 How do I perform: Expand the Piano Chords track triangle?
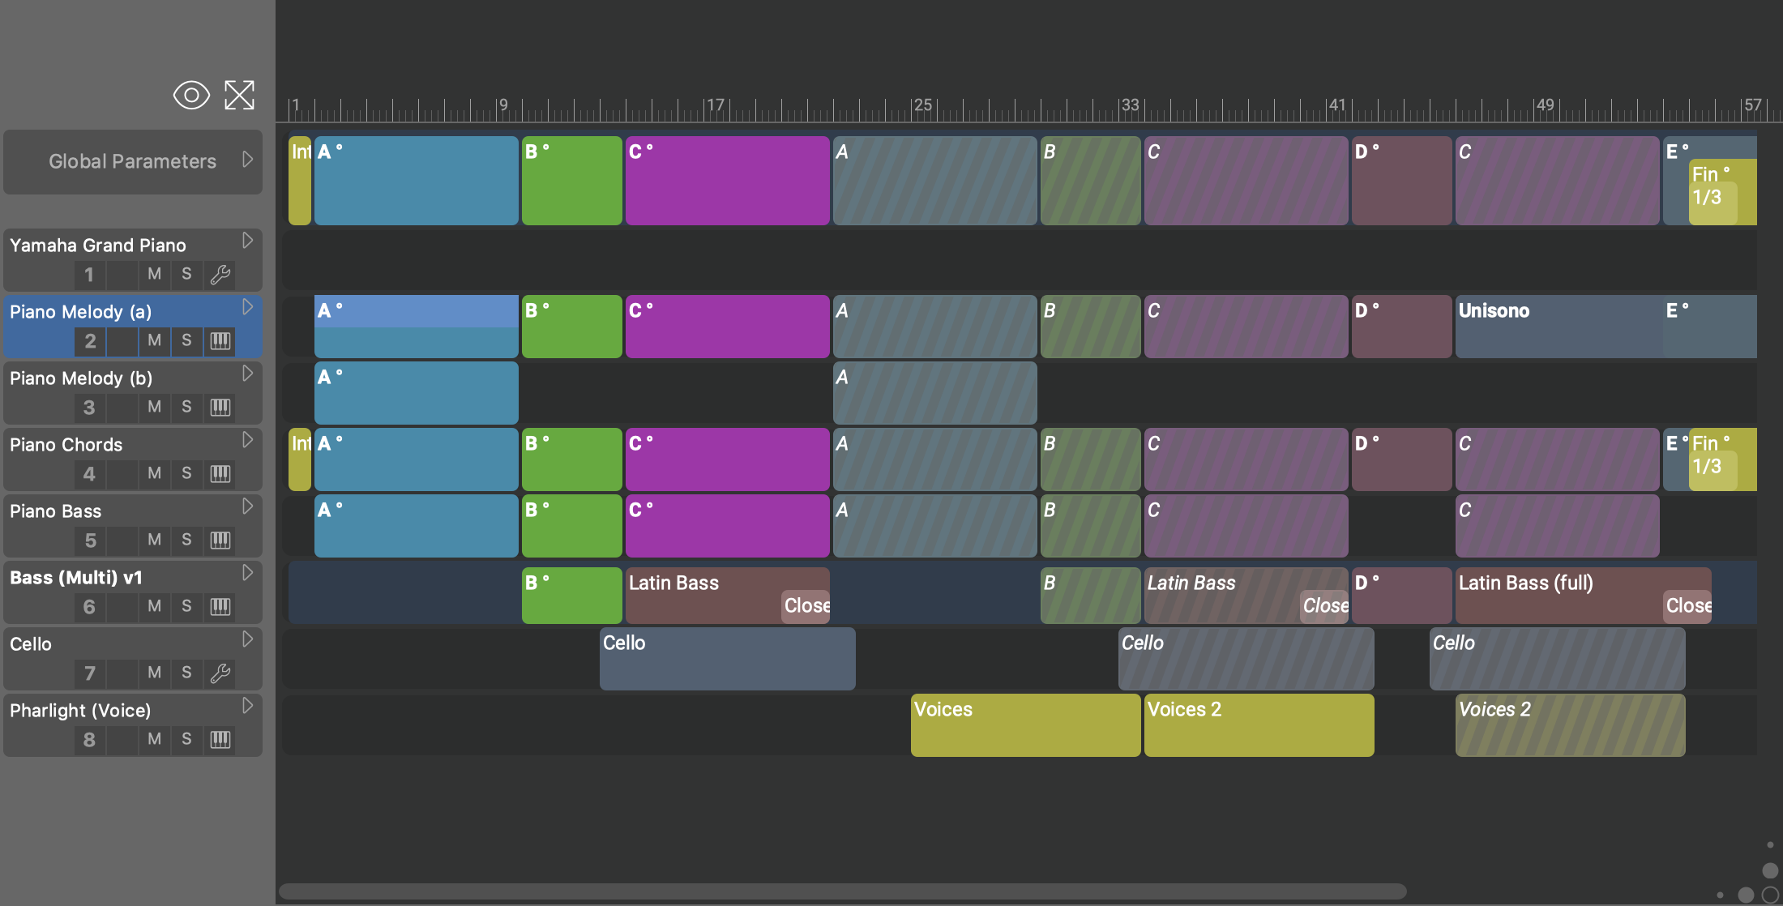248,440
